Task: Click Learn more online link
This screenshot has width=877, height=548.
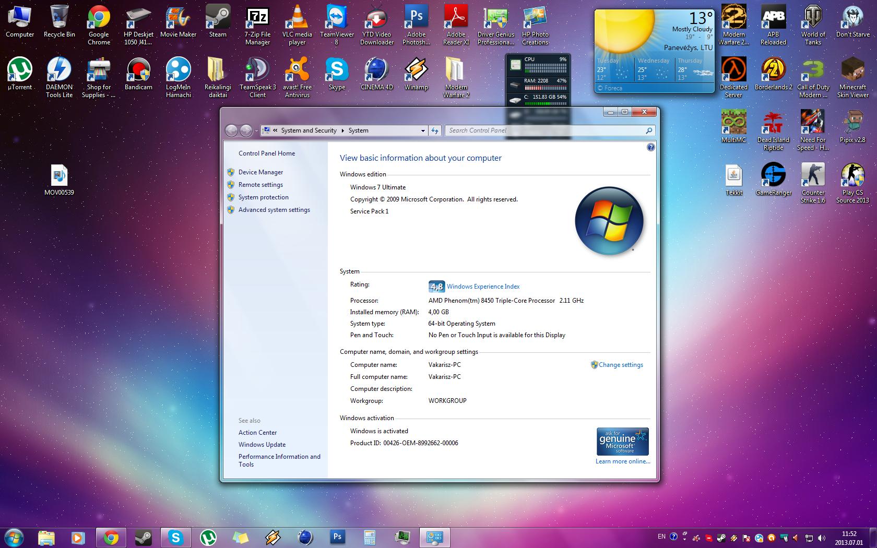Action: [623, 461]
